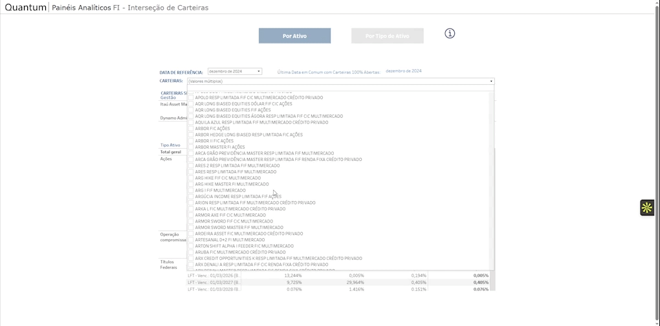The image size is (660, 326).
Task: Tick ARION RESP LIMITADA checkbox
Action: 191,202
